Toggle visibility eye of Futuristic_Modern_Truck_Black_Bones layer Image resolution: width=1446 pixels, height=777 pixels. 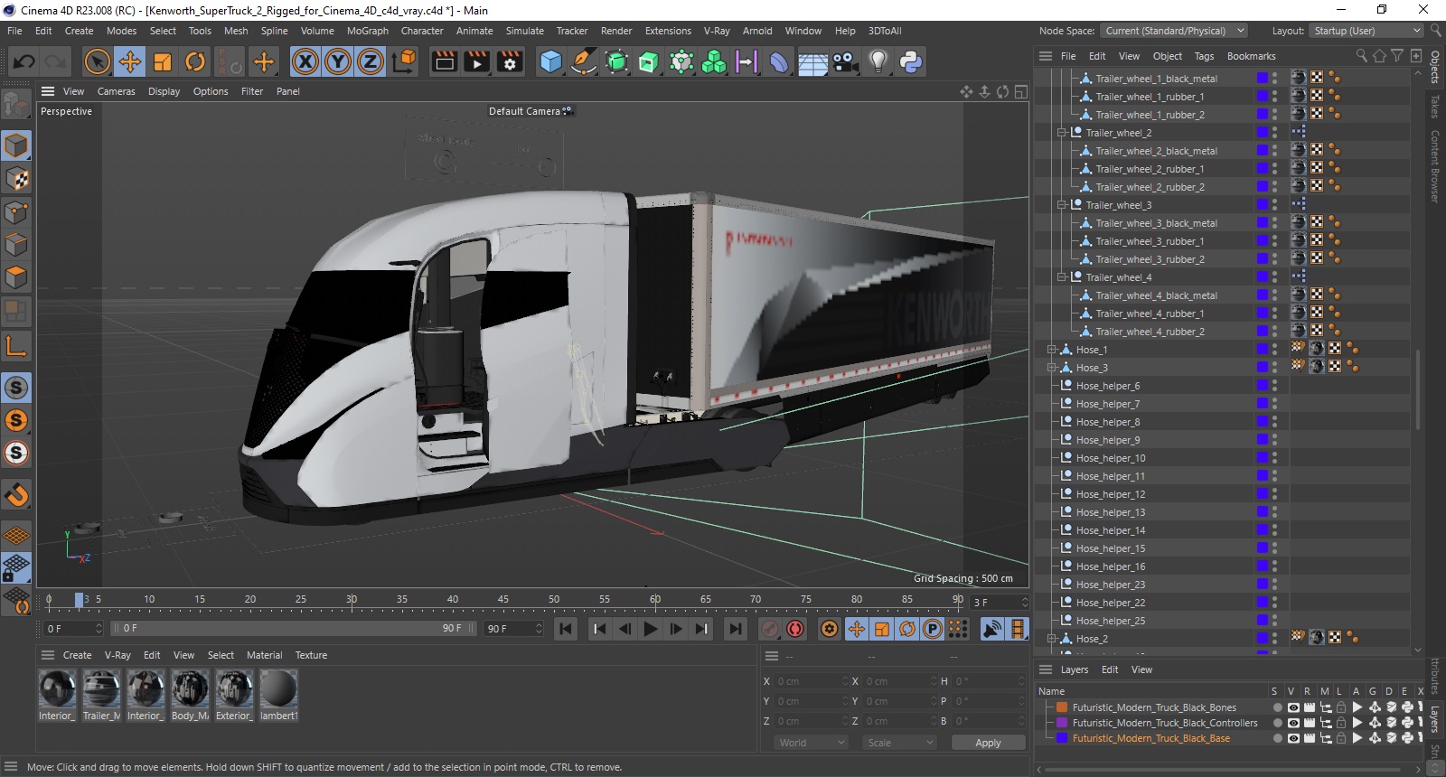[x=1293, y=707]
